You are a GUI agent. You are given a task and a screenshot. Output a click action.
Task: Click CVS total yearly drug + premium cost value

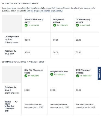79,90
